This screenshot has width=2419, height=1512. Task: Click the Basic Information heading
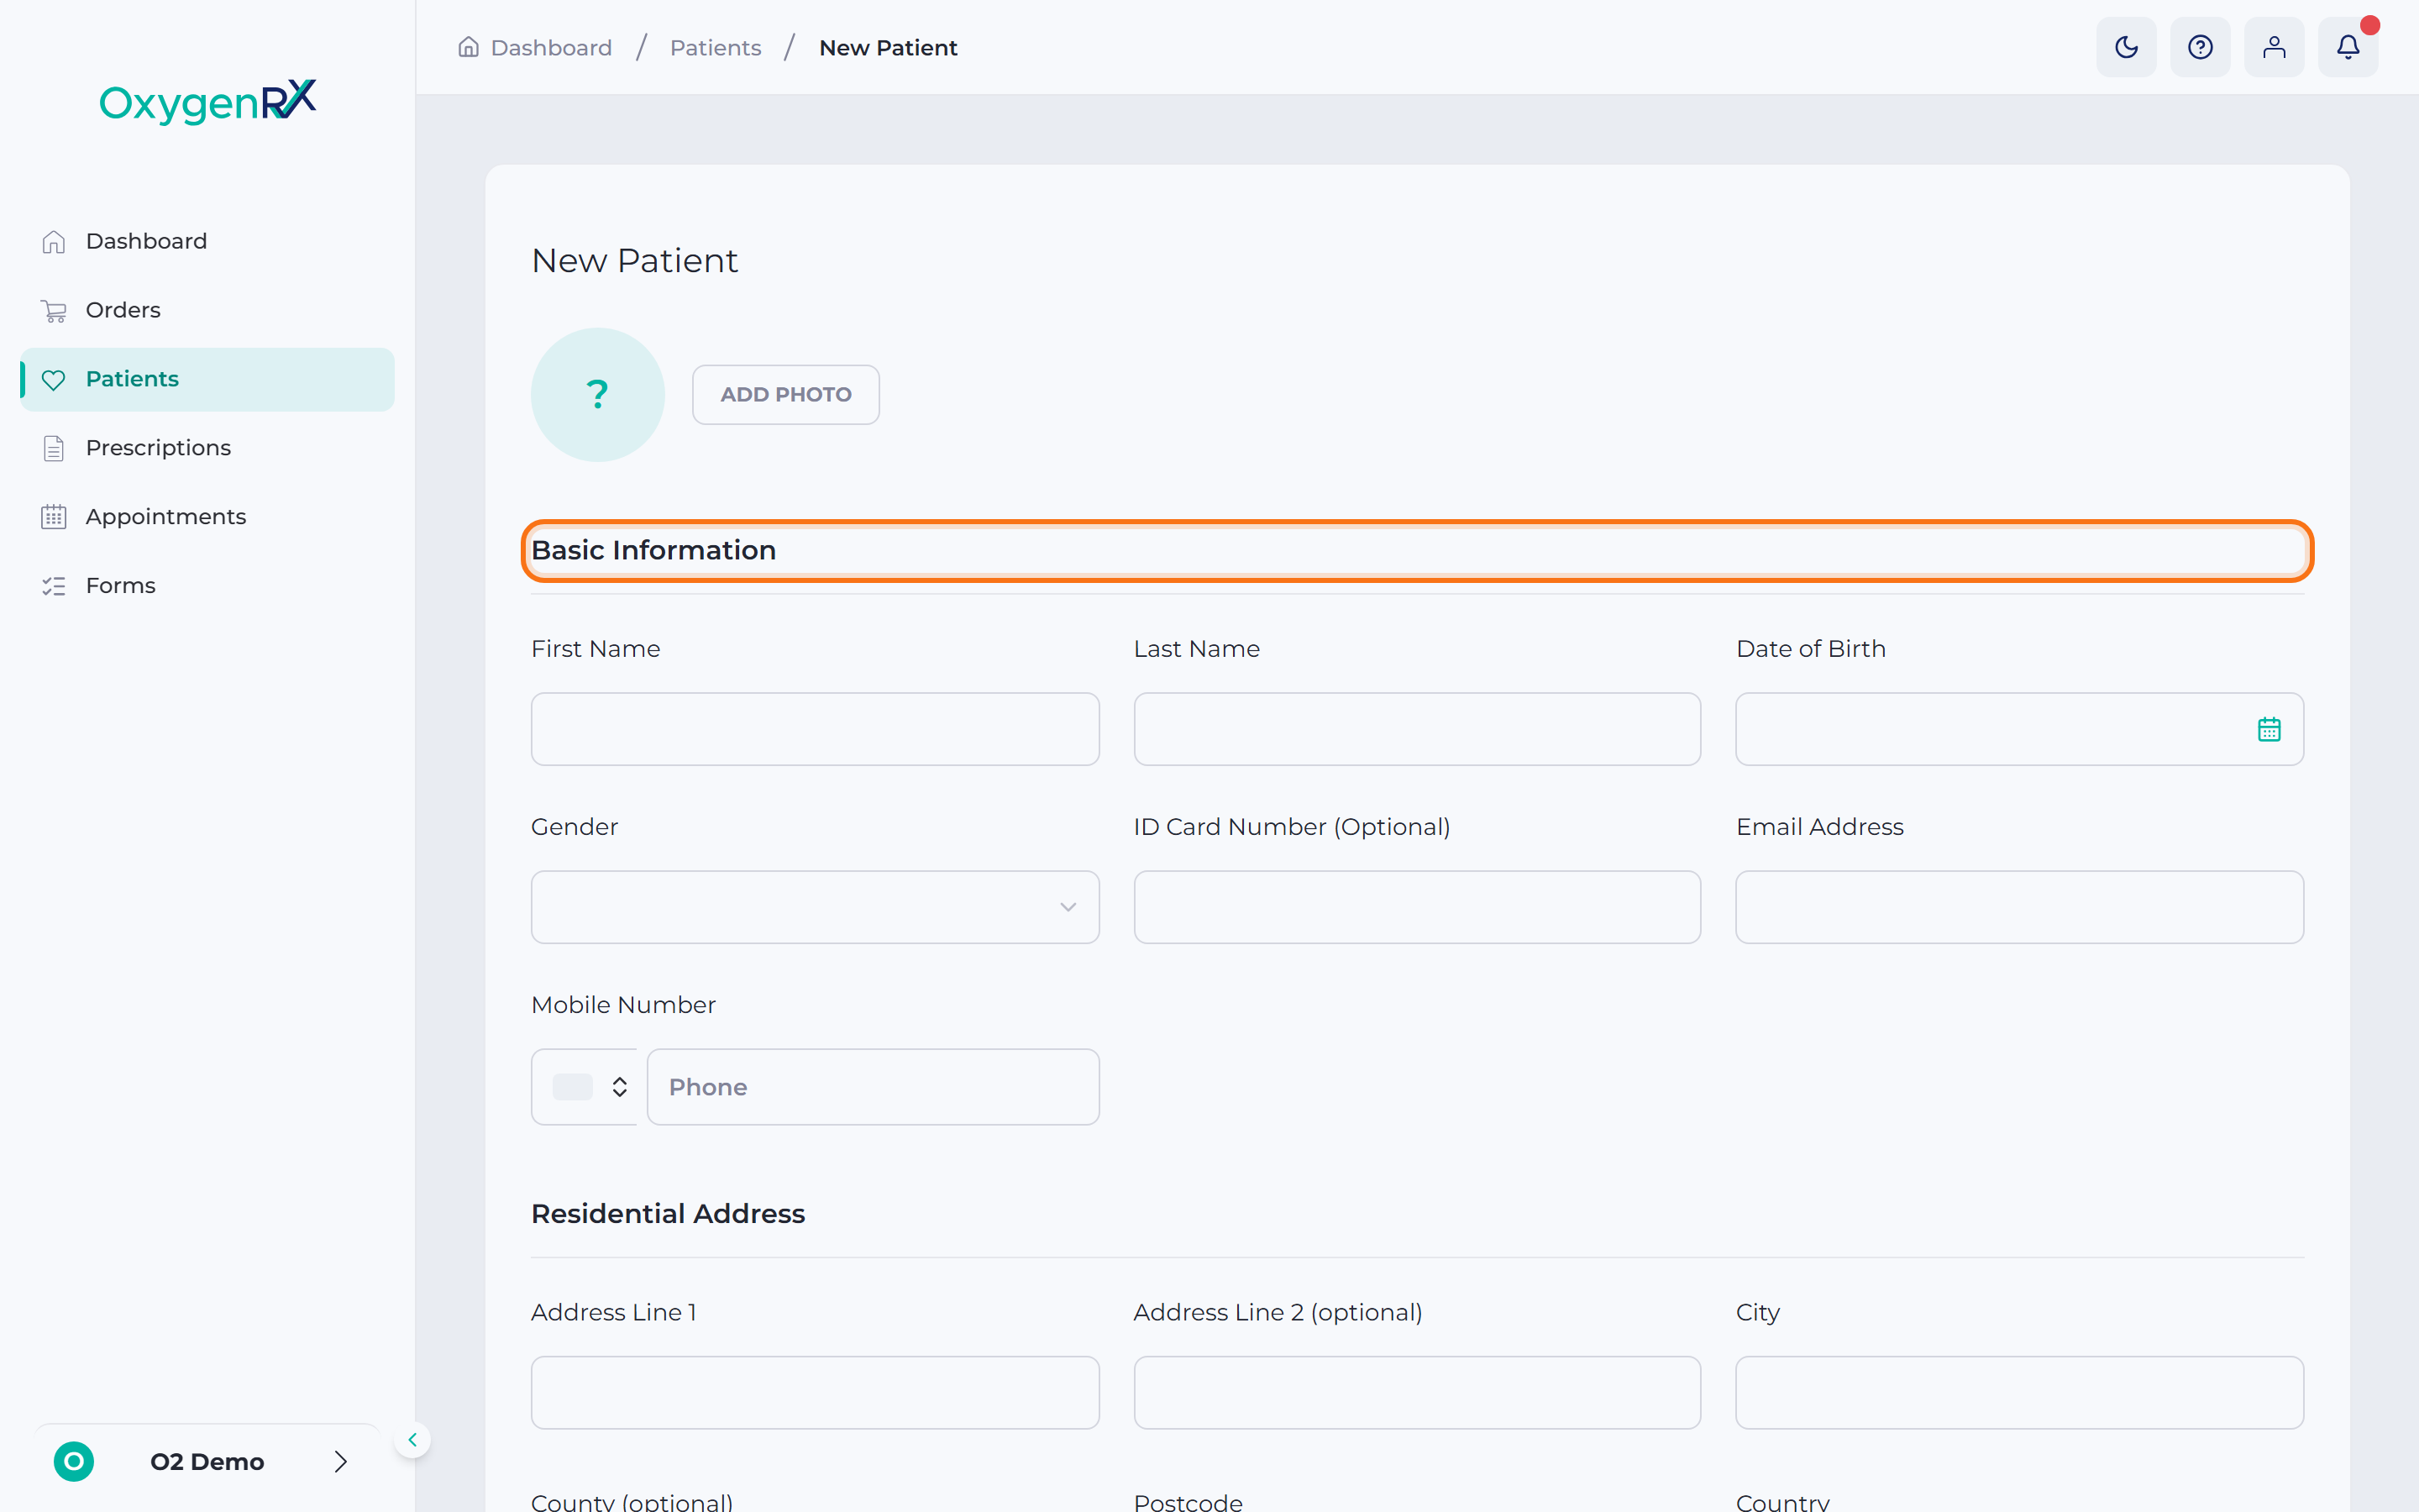[653, 550]
